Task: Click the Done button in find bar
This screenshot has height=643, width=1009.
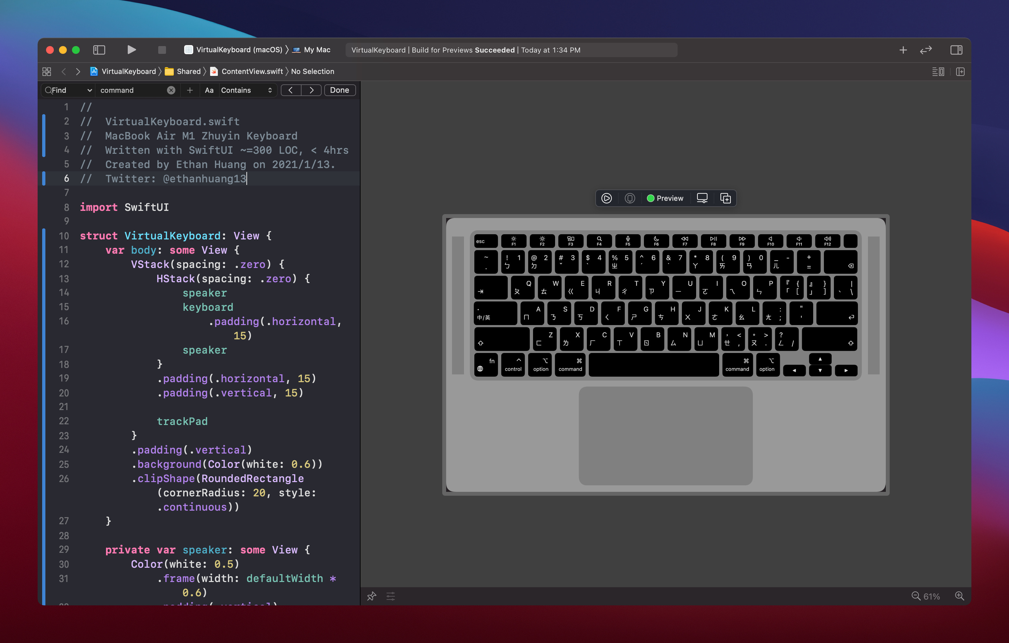Action: pyautogui.click(x=339, y=90)
